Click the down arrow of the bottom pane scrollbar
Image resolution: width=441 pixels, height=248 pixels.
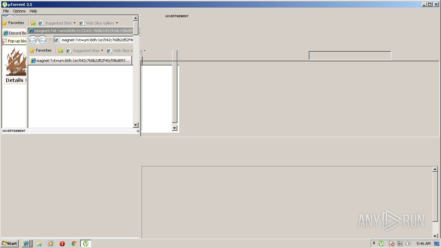click(x=435, y=236)
